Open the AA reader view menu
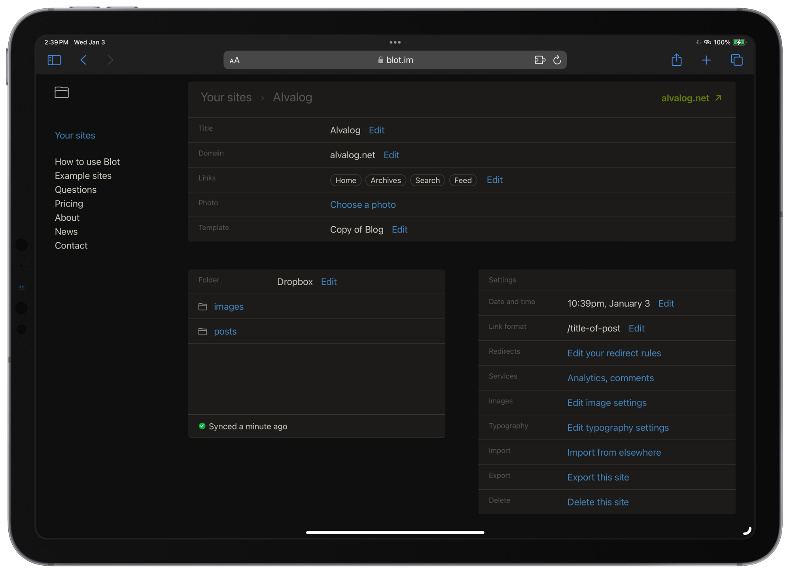The height and width of the screenshot is (574, 791). [235, 61]
